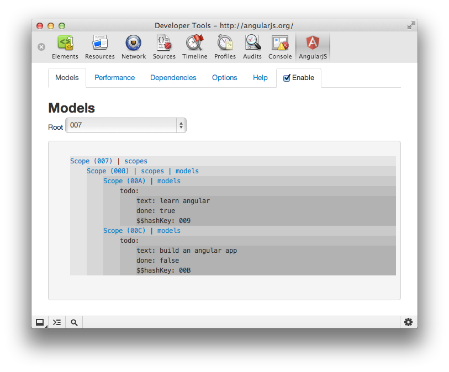Open the Elements panel
Viewport: 449px width, 372px height.
click(x=65, y=47)
